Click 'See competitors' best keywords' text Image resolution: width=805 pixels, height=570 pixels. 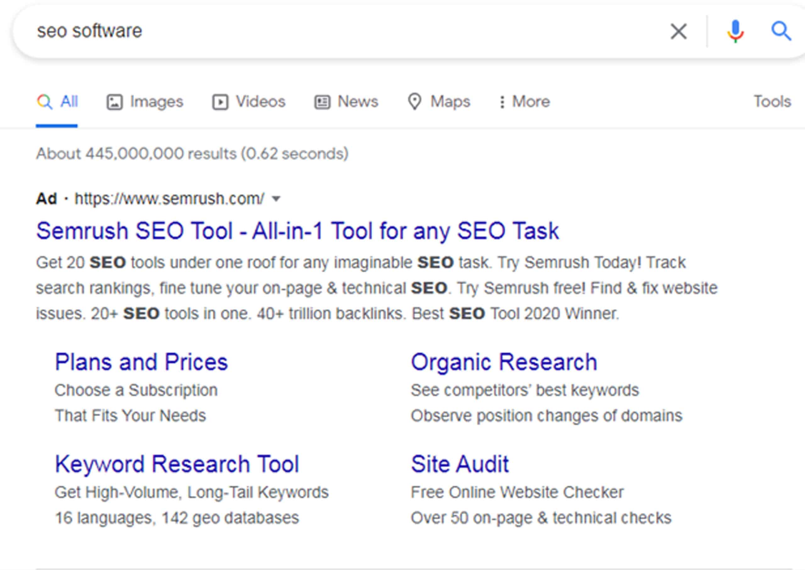(525, 390)
